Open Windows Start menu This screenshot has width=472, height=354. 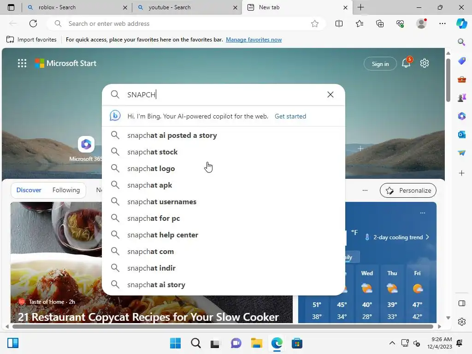click(x=175, y=343)
